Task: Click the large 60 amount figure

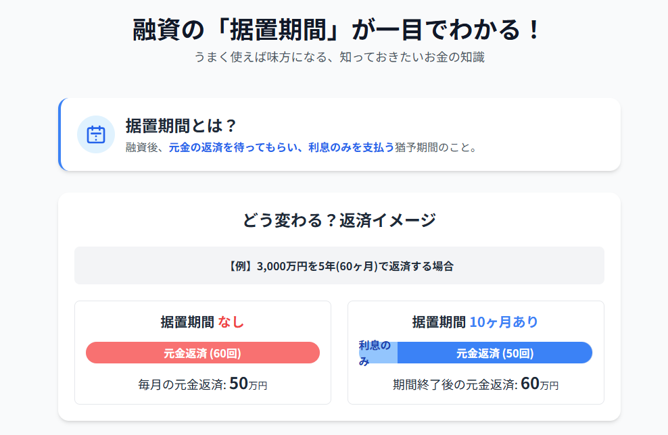Action: click(530, 384)
